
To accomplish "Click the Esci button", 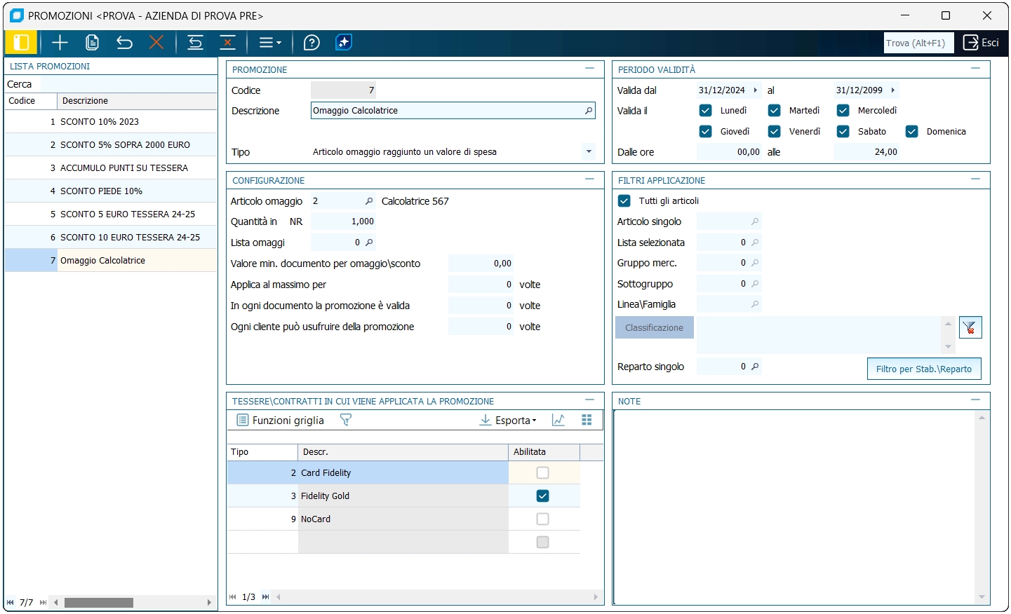I will 981,43.
